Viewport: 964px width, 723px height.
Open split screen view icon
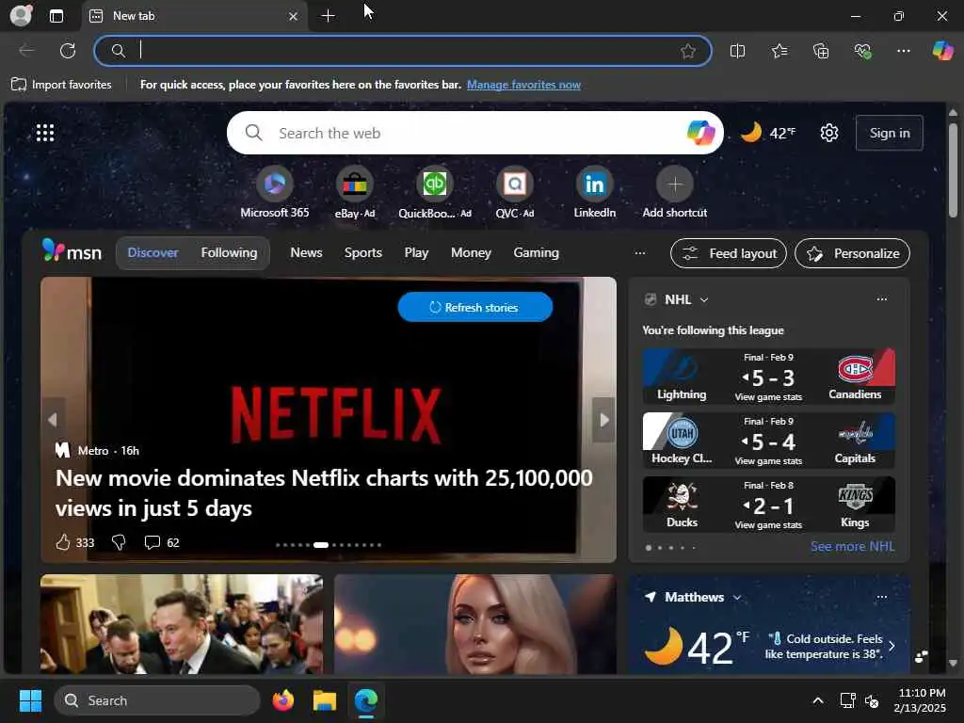(x=737, y=51)
